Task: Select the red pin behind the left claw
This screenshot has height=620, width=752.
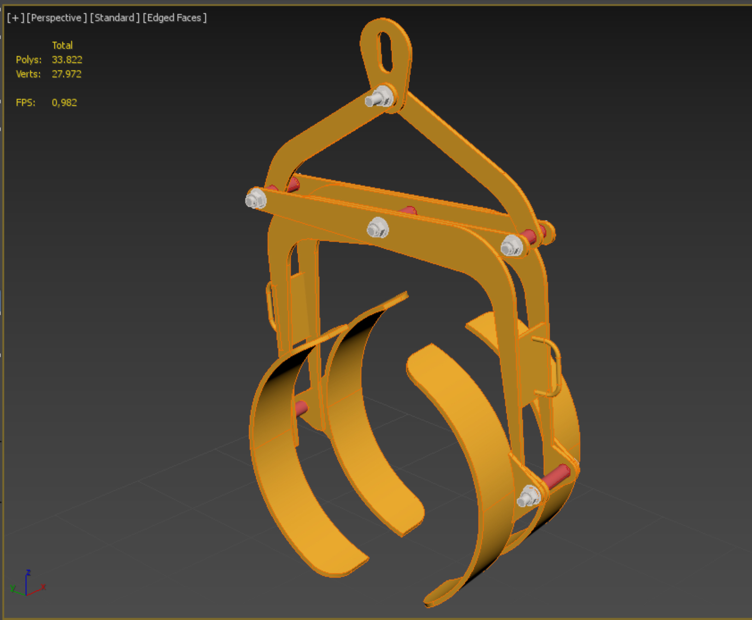Action: pos(301,408)
